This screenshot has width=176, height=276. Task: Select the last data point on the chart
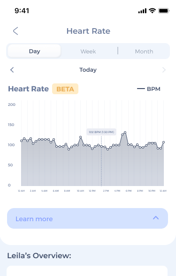(x=164, y=142)
